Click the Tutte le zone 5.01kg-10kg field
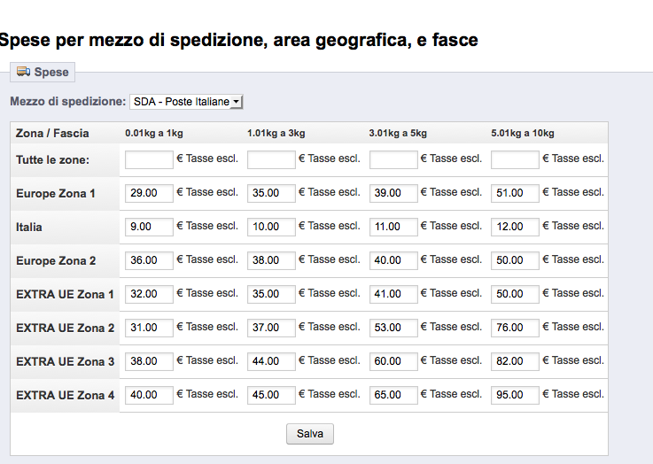The image size is (653, 464). 515,159
